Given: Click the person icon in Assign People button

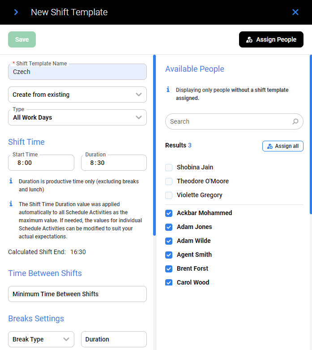Looking at the screenshot, I should [249, 39].
